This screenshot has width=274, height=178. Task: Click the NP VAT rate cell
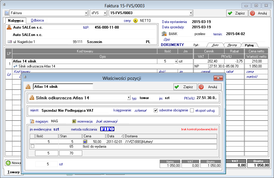197,66
